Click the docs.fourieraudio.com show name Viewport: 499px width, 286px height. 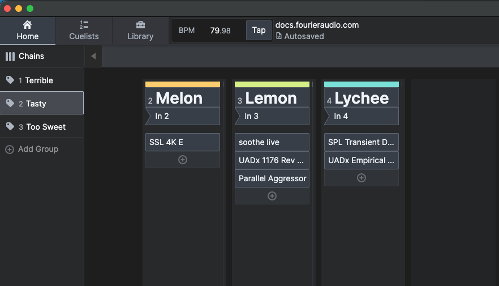[x=317, y=25]
